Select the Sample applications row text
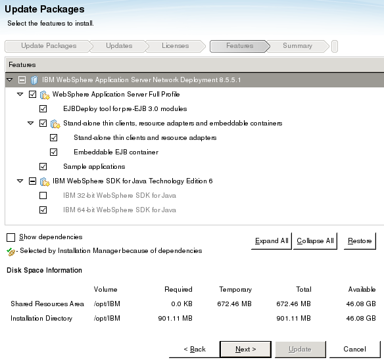The height and width of the screenshot is (364, 384). [x=94, y=167]
